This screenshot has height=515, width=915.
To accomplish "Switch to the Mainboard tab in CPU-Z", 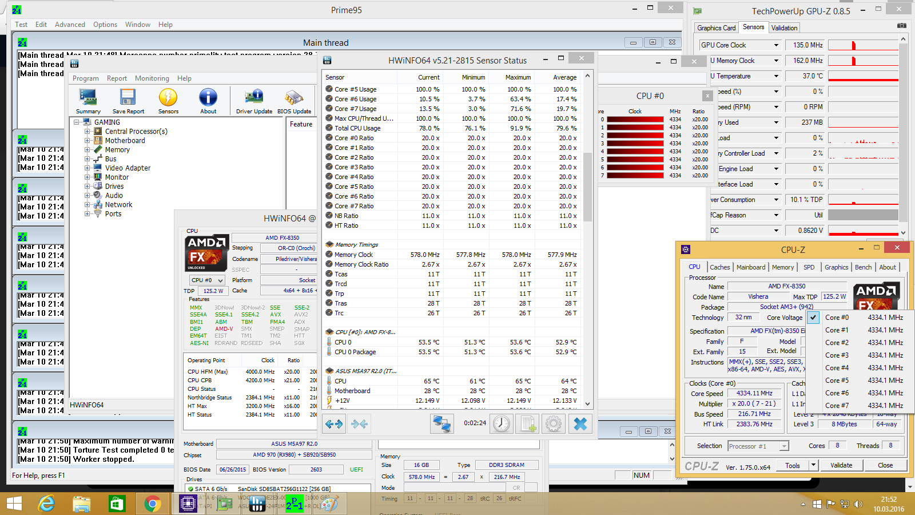I will [x=751, y=267].
